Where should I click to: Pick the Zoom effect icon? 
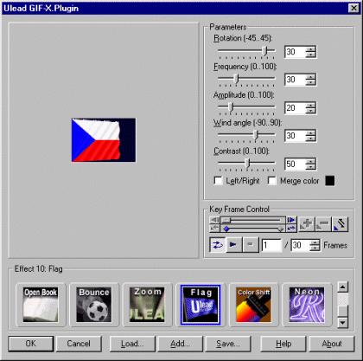(x=147, y=305)
